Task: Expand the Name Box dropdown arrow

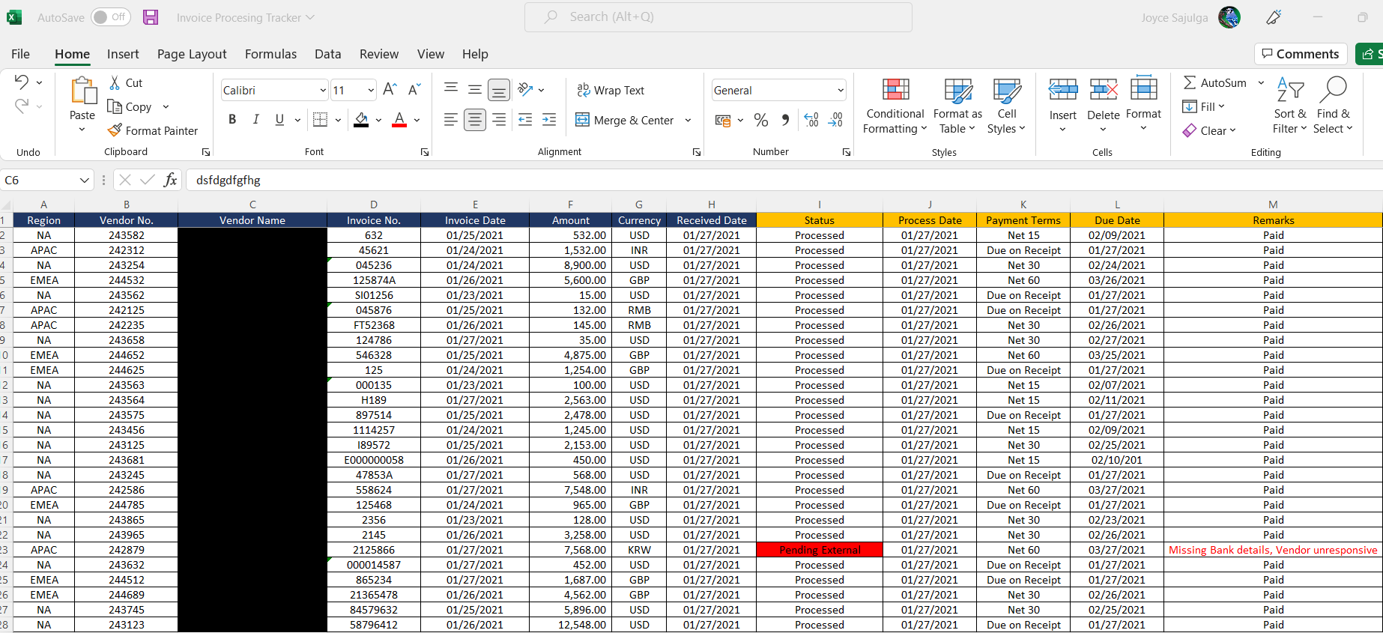Action: pyautogui.click(x=84, y=181)
